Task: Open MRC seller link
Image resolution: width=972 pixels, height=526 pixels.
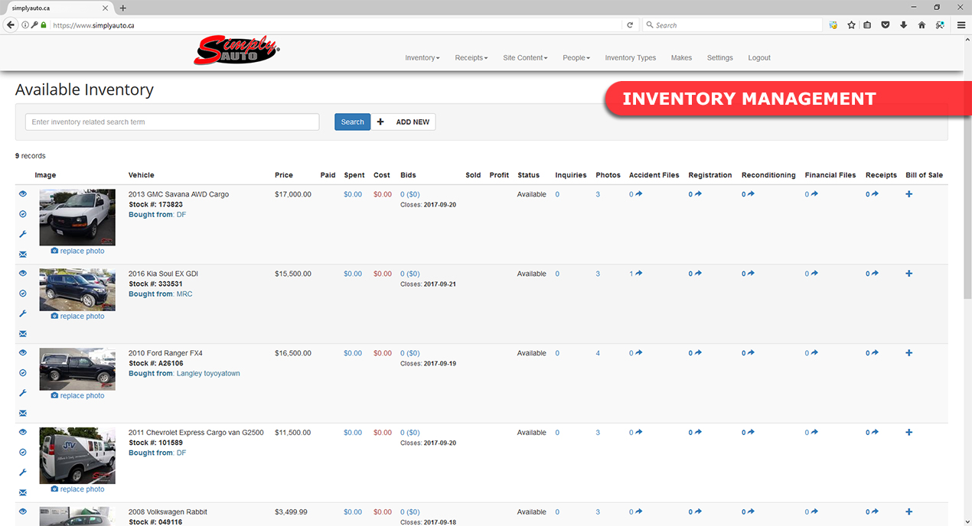Action: (184, 294)
